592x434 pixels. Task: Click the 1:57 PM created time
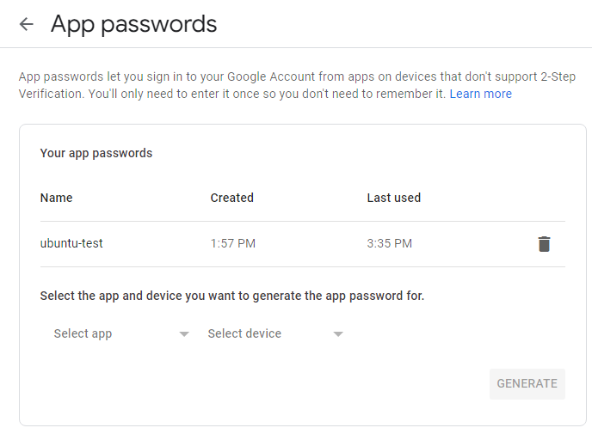pyautogui.click(x=232, y=243)
